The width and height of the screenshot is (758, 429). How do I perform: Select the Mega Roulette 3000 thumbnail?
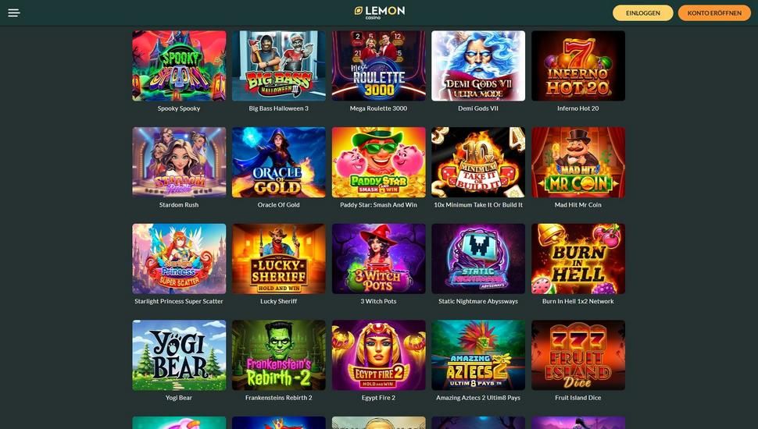click(378, 66)
